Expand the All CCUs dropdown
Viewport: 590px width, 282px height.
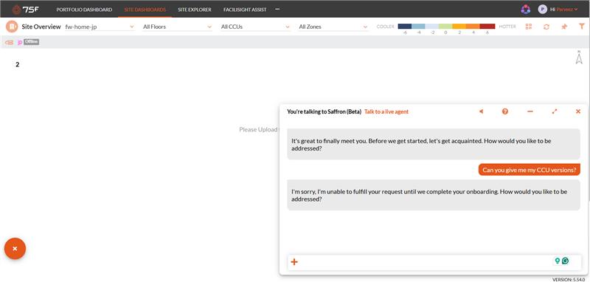click(x=255, y=27)
